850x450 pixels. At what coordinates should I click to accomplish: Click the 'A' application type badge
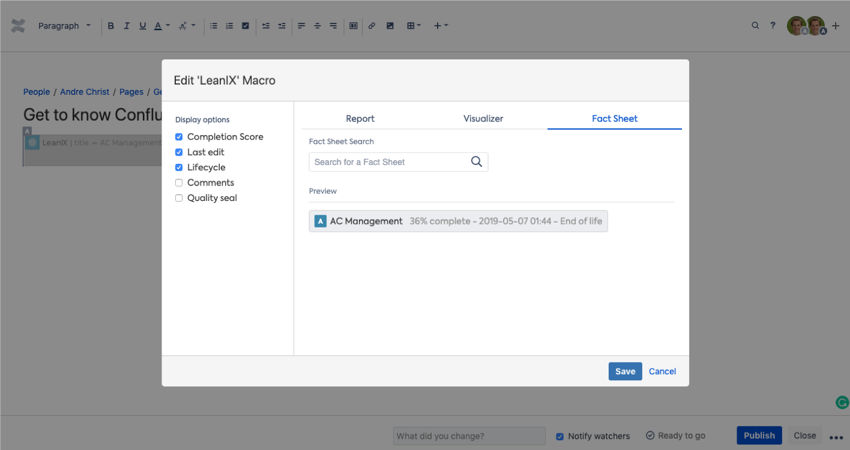[321, 221]
